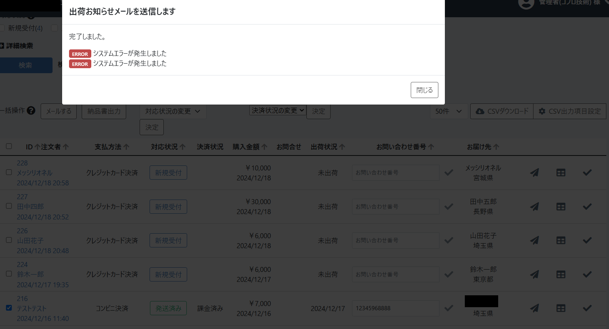Screen dimensions: 609x329
Task: Close the shipping notification mail dialog
Action: (424, 90)
